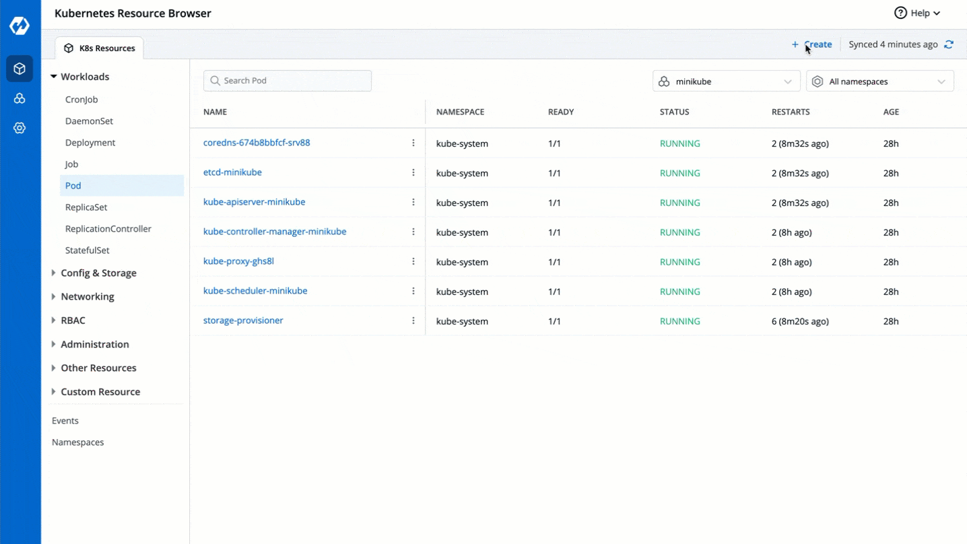The width and height of the screenshot is (967, 544).
Task: Collapse the Workloads section
Action: [54, 77]
